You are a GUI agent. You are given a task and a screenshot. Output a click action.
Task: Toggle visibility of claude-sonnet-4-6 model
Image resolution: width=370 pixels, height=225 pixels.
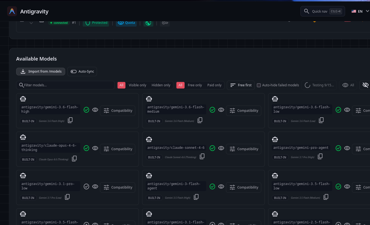[x=221, y=148]
